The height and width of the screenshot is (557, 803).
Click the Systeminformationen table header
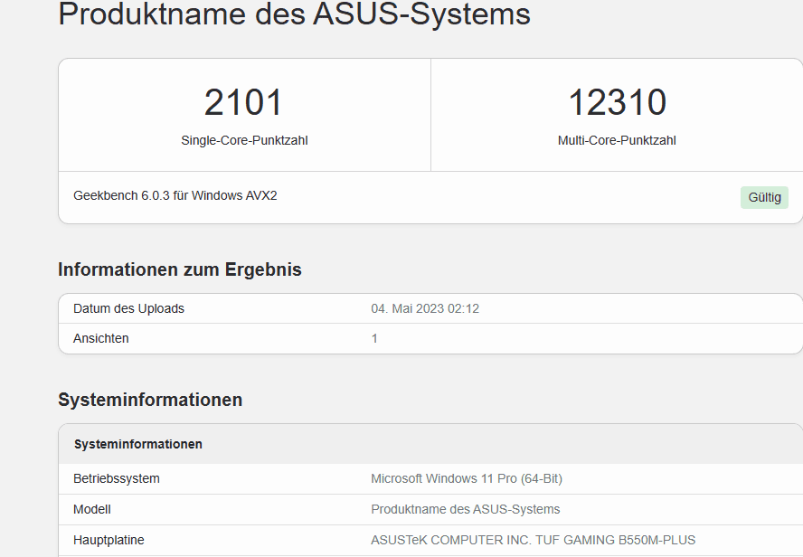[x=138, y=444]
